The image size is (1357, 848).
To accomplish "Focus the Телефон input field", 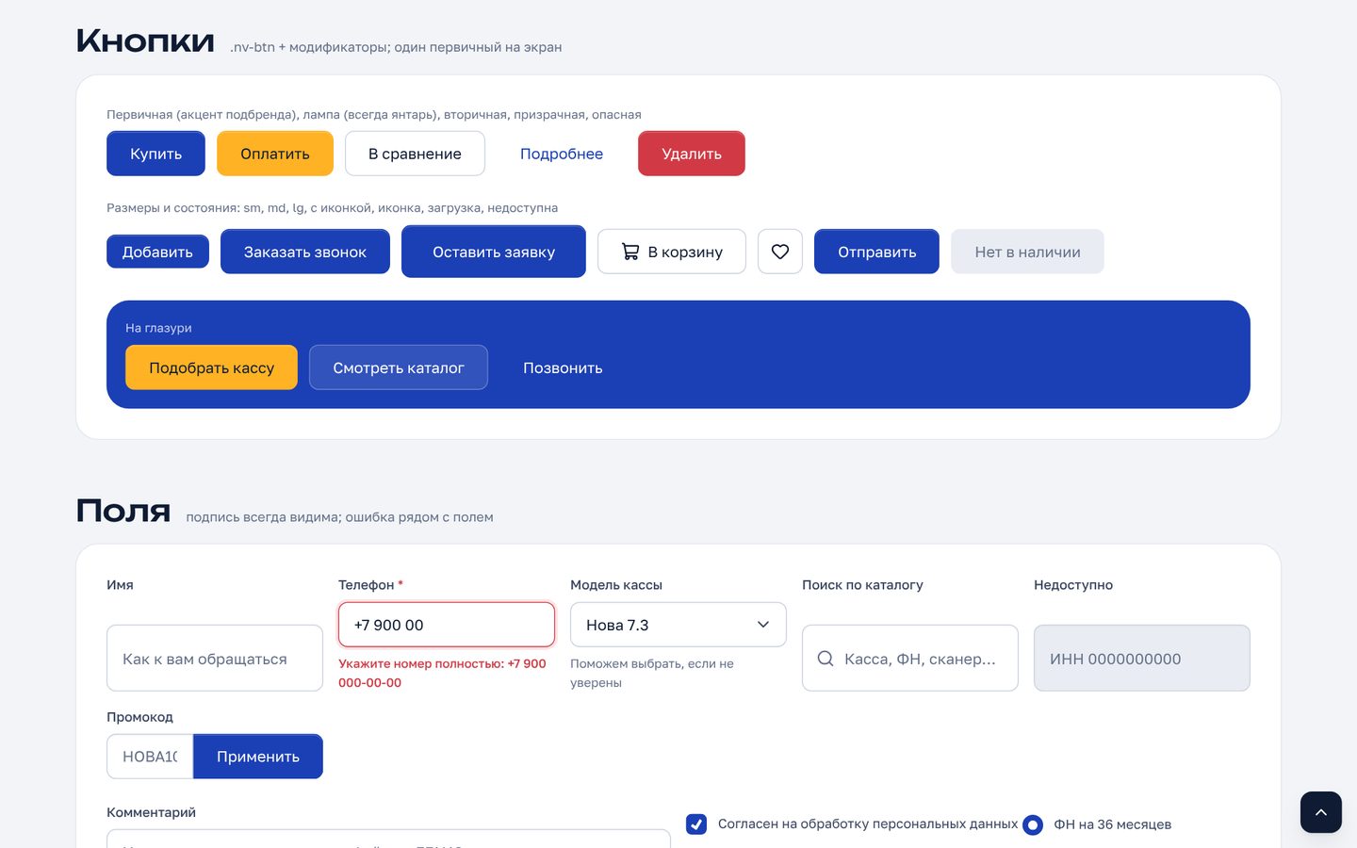I will pyautogui.click(x=447, y=625).
